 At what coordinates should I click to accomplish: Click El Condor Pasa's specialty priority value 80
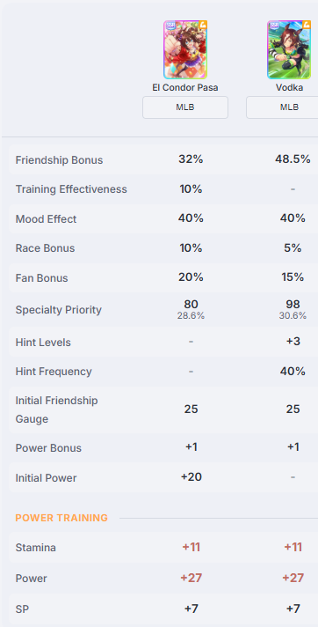[x=192, y=305]
